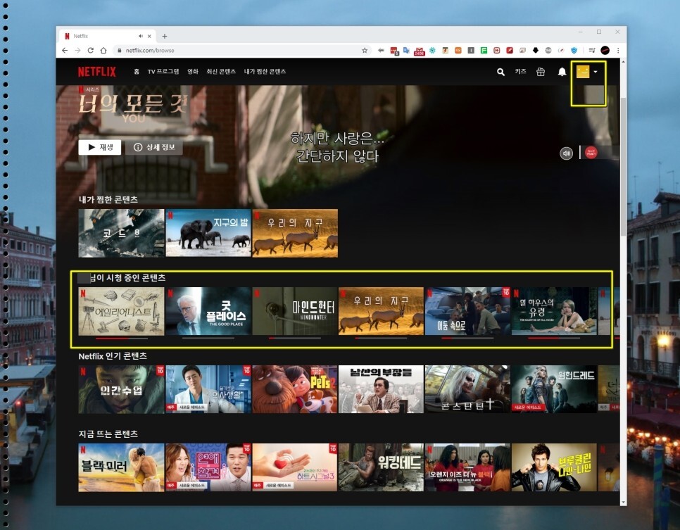
Task: Open the 내가 찜한 콘텐츠 row heading
Action: 108,199
